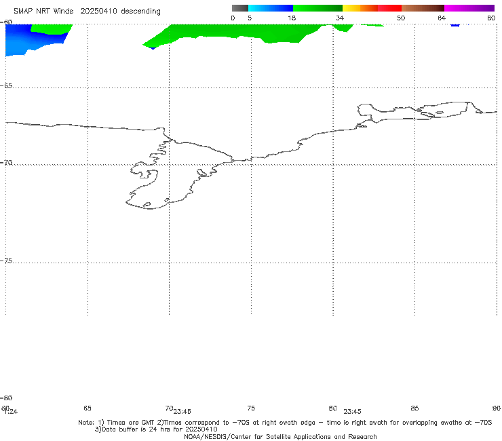Click the -70 latitude axis label
This screenshot has height=441, width=502.
pos(6,163)
